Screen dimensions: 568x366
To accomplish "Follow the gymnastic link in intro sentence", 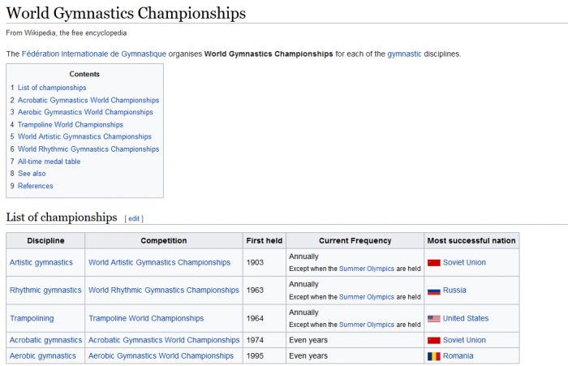I will tap(404, 54).
